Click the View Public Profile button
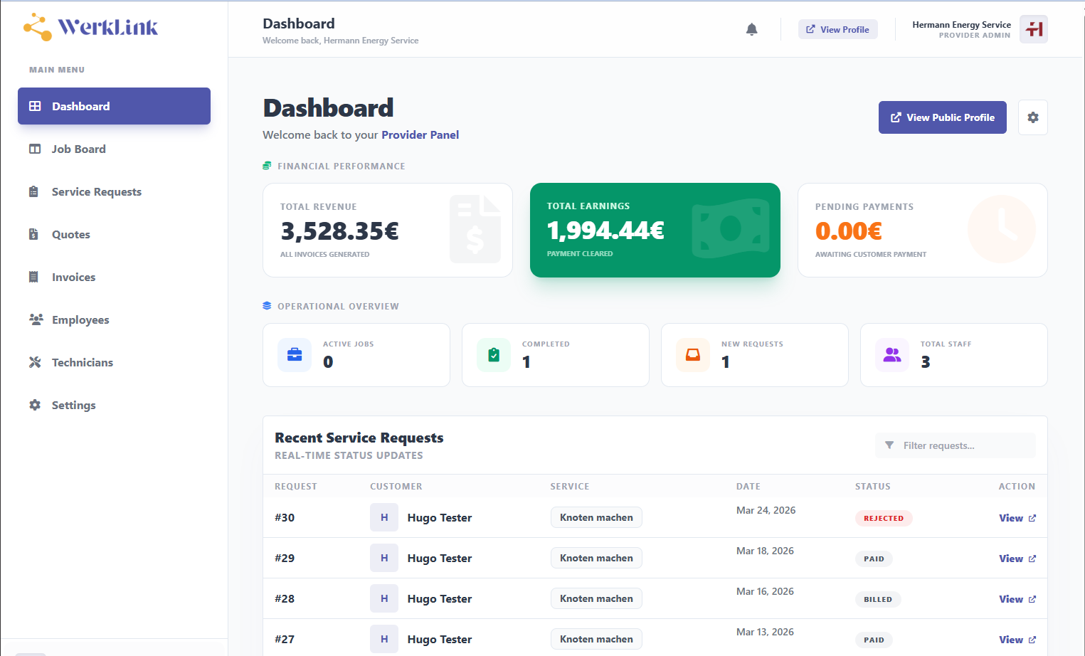The width and height of the screenshot is (1085, 656). point(942,117)
